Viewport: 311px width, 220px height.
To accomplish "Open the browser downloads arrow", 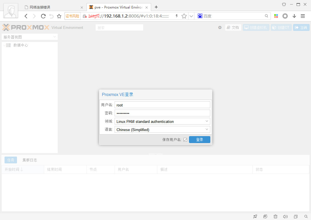I will pyautogui.click(x=294, y=16).
